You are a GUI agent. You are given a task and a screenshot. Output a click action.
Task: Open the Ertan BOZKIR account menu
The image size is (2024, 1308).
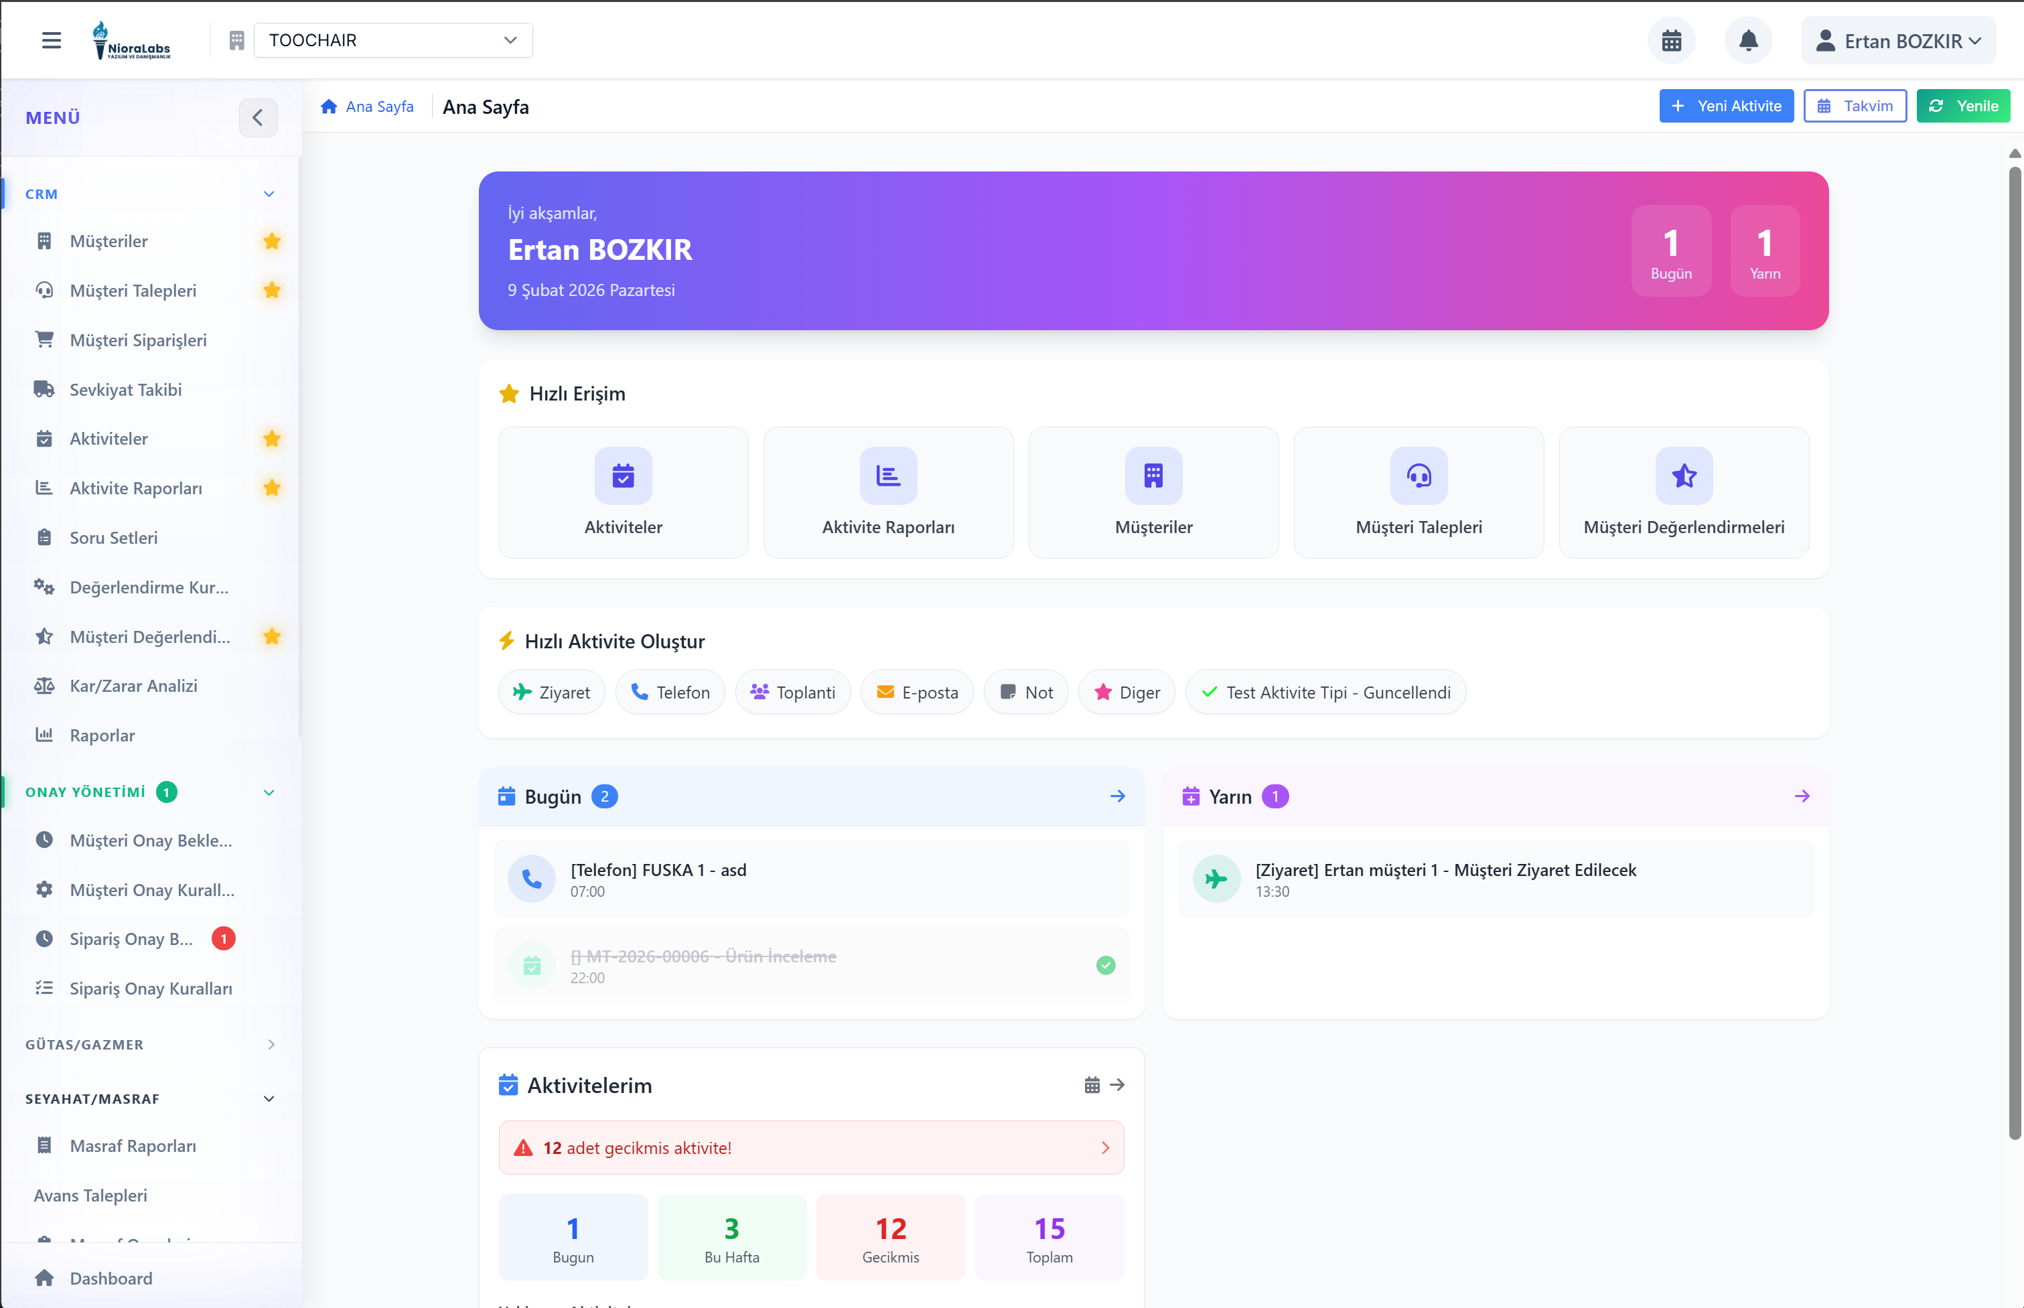(x=1897, y=40)
